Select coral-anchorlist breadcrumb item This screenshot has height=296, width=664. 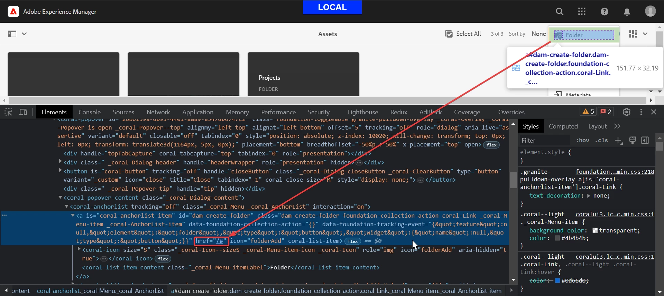100,291
